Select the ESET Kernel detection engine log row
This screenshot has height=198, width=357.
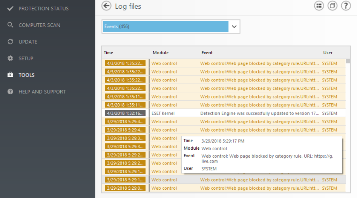(223, 113)
